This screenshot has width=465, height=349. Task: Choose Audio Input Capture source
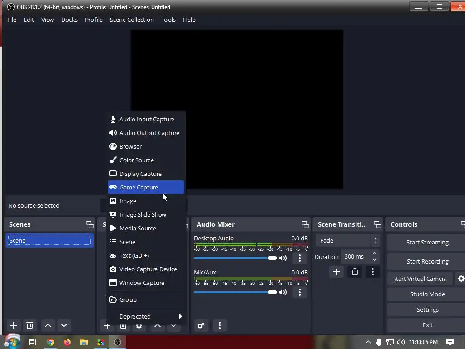(146, 120)
